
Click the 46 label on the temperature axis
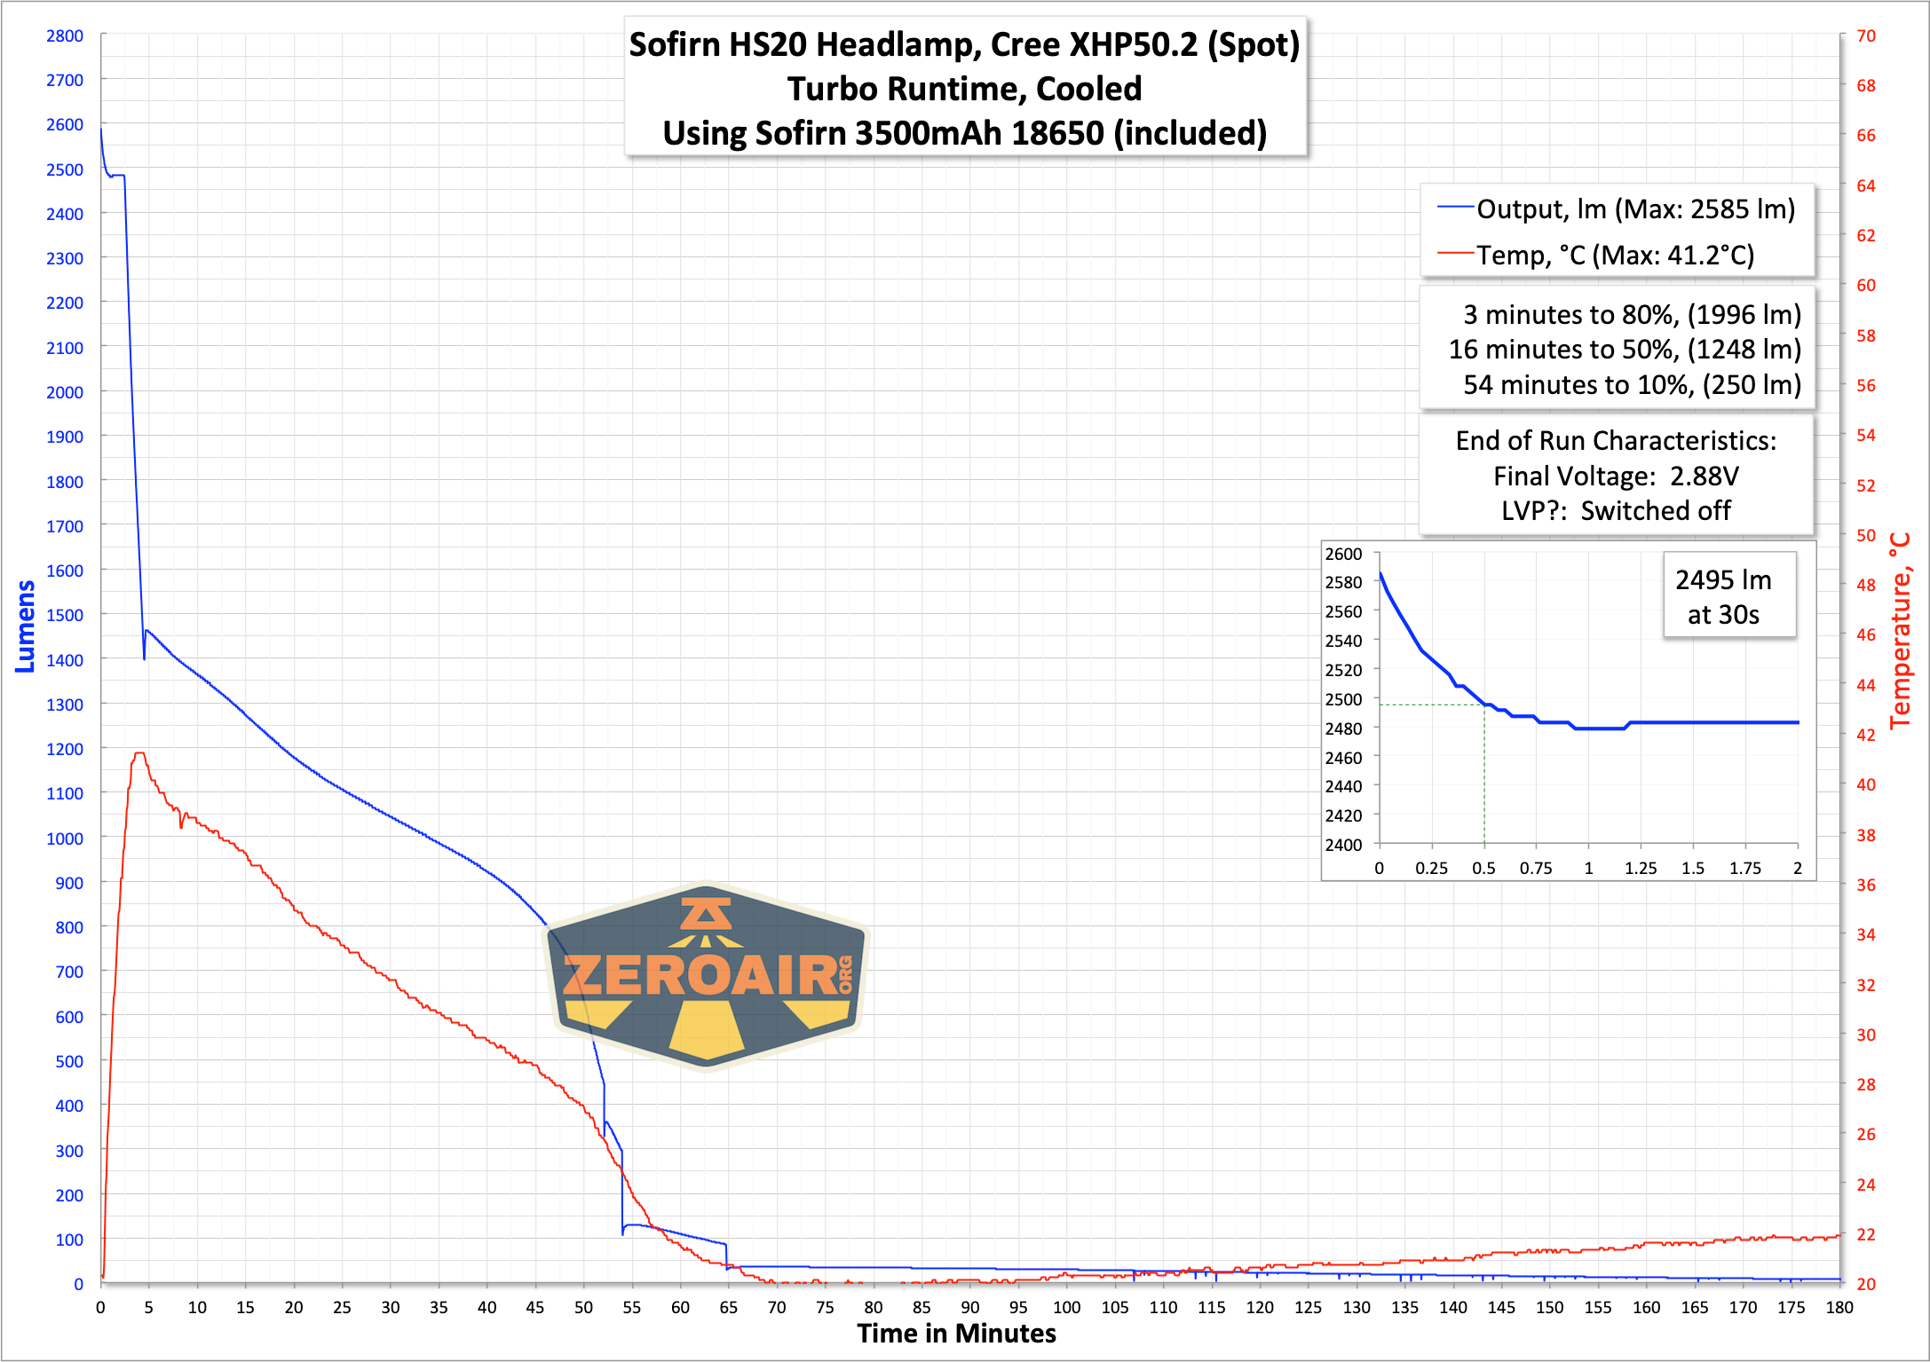1866,634
